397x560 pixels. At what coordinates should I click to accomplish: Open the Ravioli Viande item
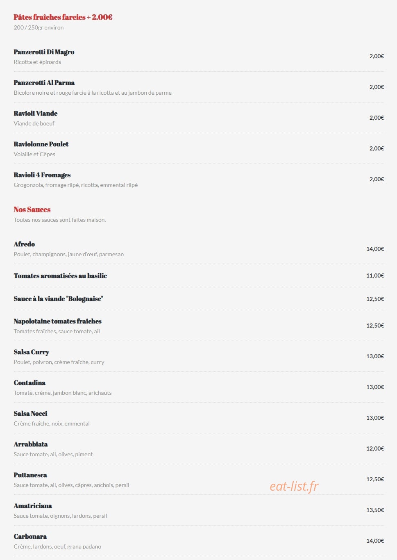pyautogui.click(x=36, y=114)
